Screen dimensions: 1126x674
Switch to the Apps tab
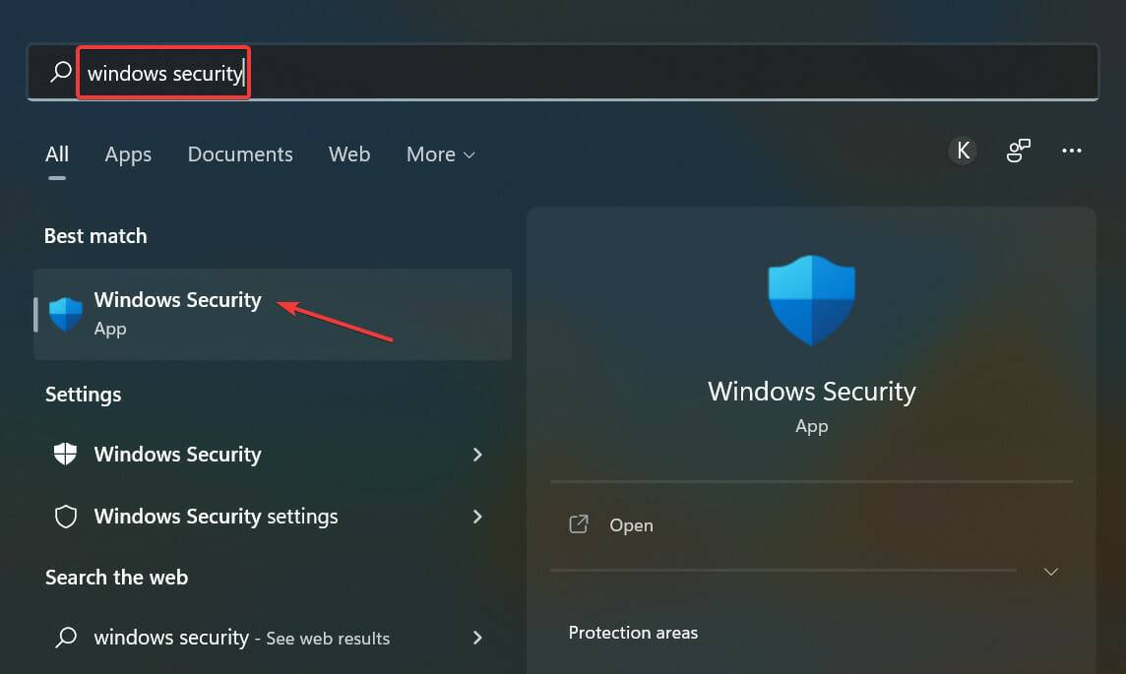tap(128, 153)
